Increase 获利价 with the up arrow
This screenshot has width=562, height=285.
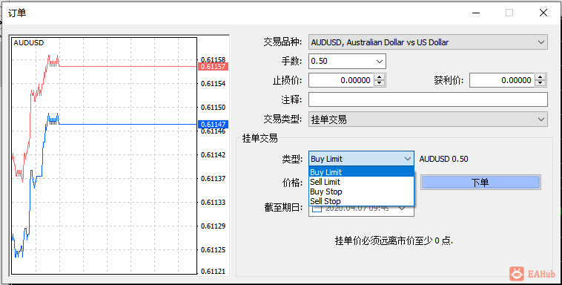540,77
